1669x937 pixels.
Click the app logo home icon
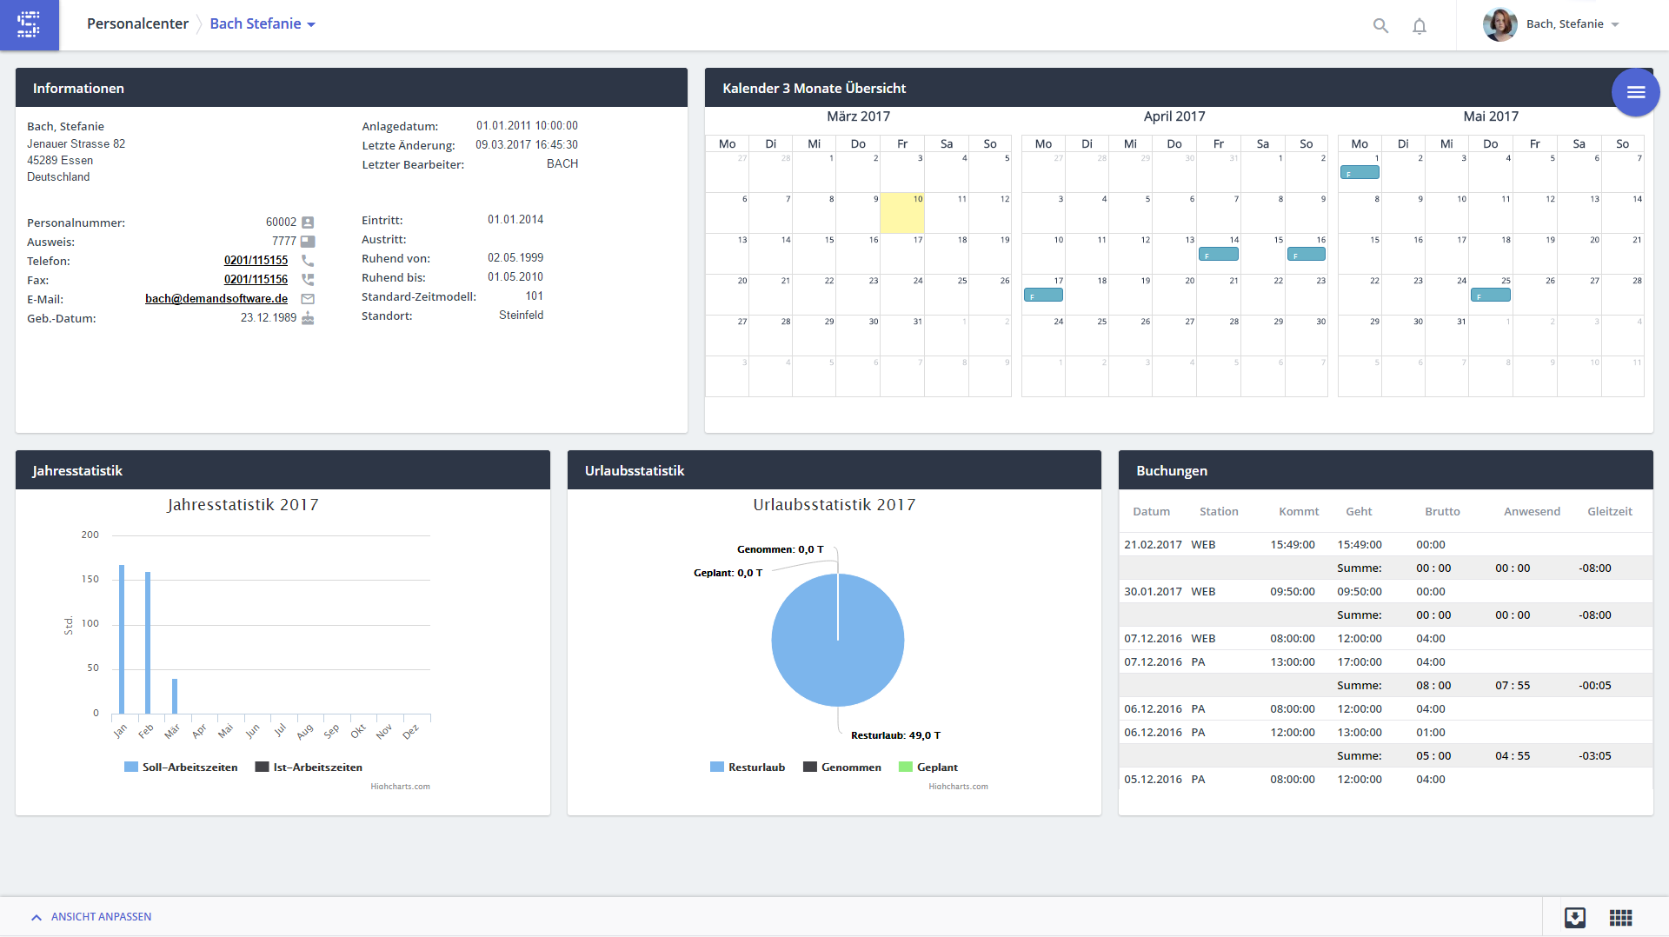coord(29,24)
